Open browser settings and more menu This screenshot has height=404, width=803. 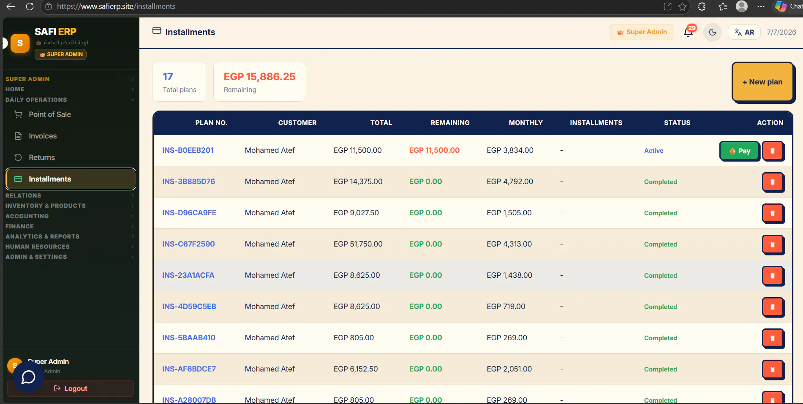click(761, 6)
